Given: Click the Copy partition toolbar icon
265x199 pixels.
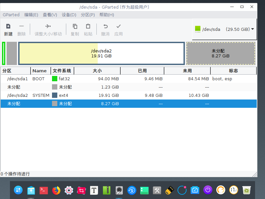Looking at the screenshot, I should 75,27.
